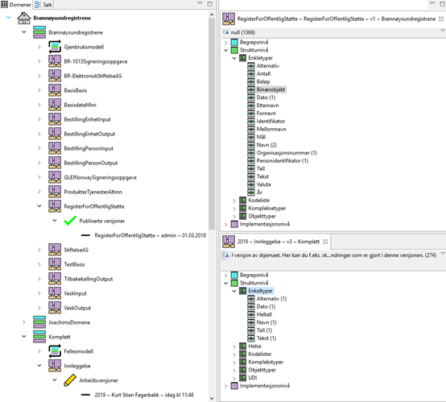Expand Implementasjonsnivå in the bottom editor
The width and height of the screenshot is (446, 402).
[x=226, y=386]
